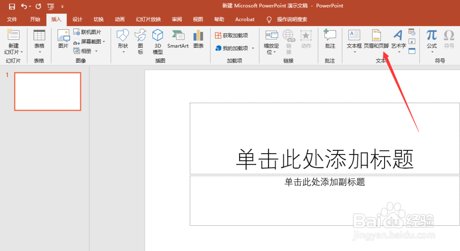Viewport: 460px width, 251px height.
Task: Insert a 3D 模型
Action: pos(158,42)
